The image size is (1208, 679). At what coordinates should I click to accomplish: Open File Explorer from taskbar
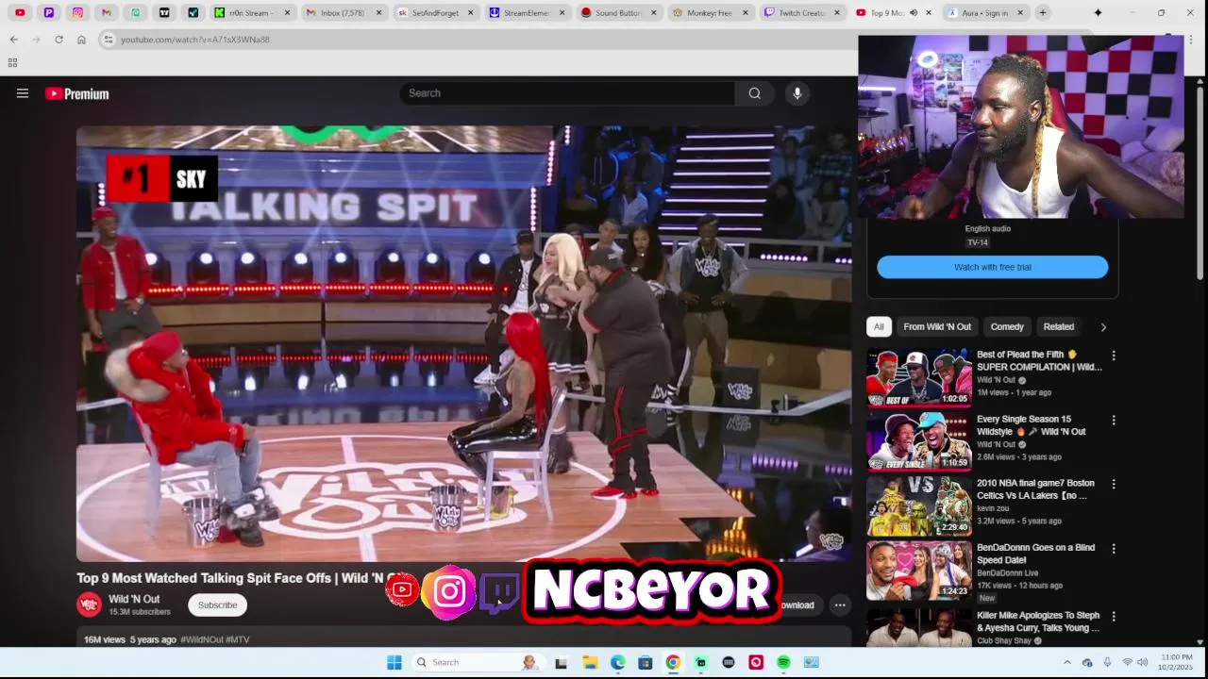(x=590, y=662)
